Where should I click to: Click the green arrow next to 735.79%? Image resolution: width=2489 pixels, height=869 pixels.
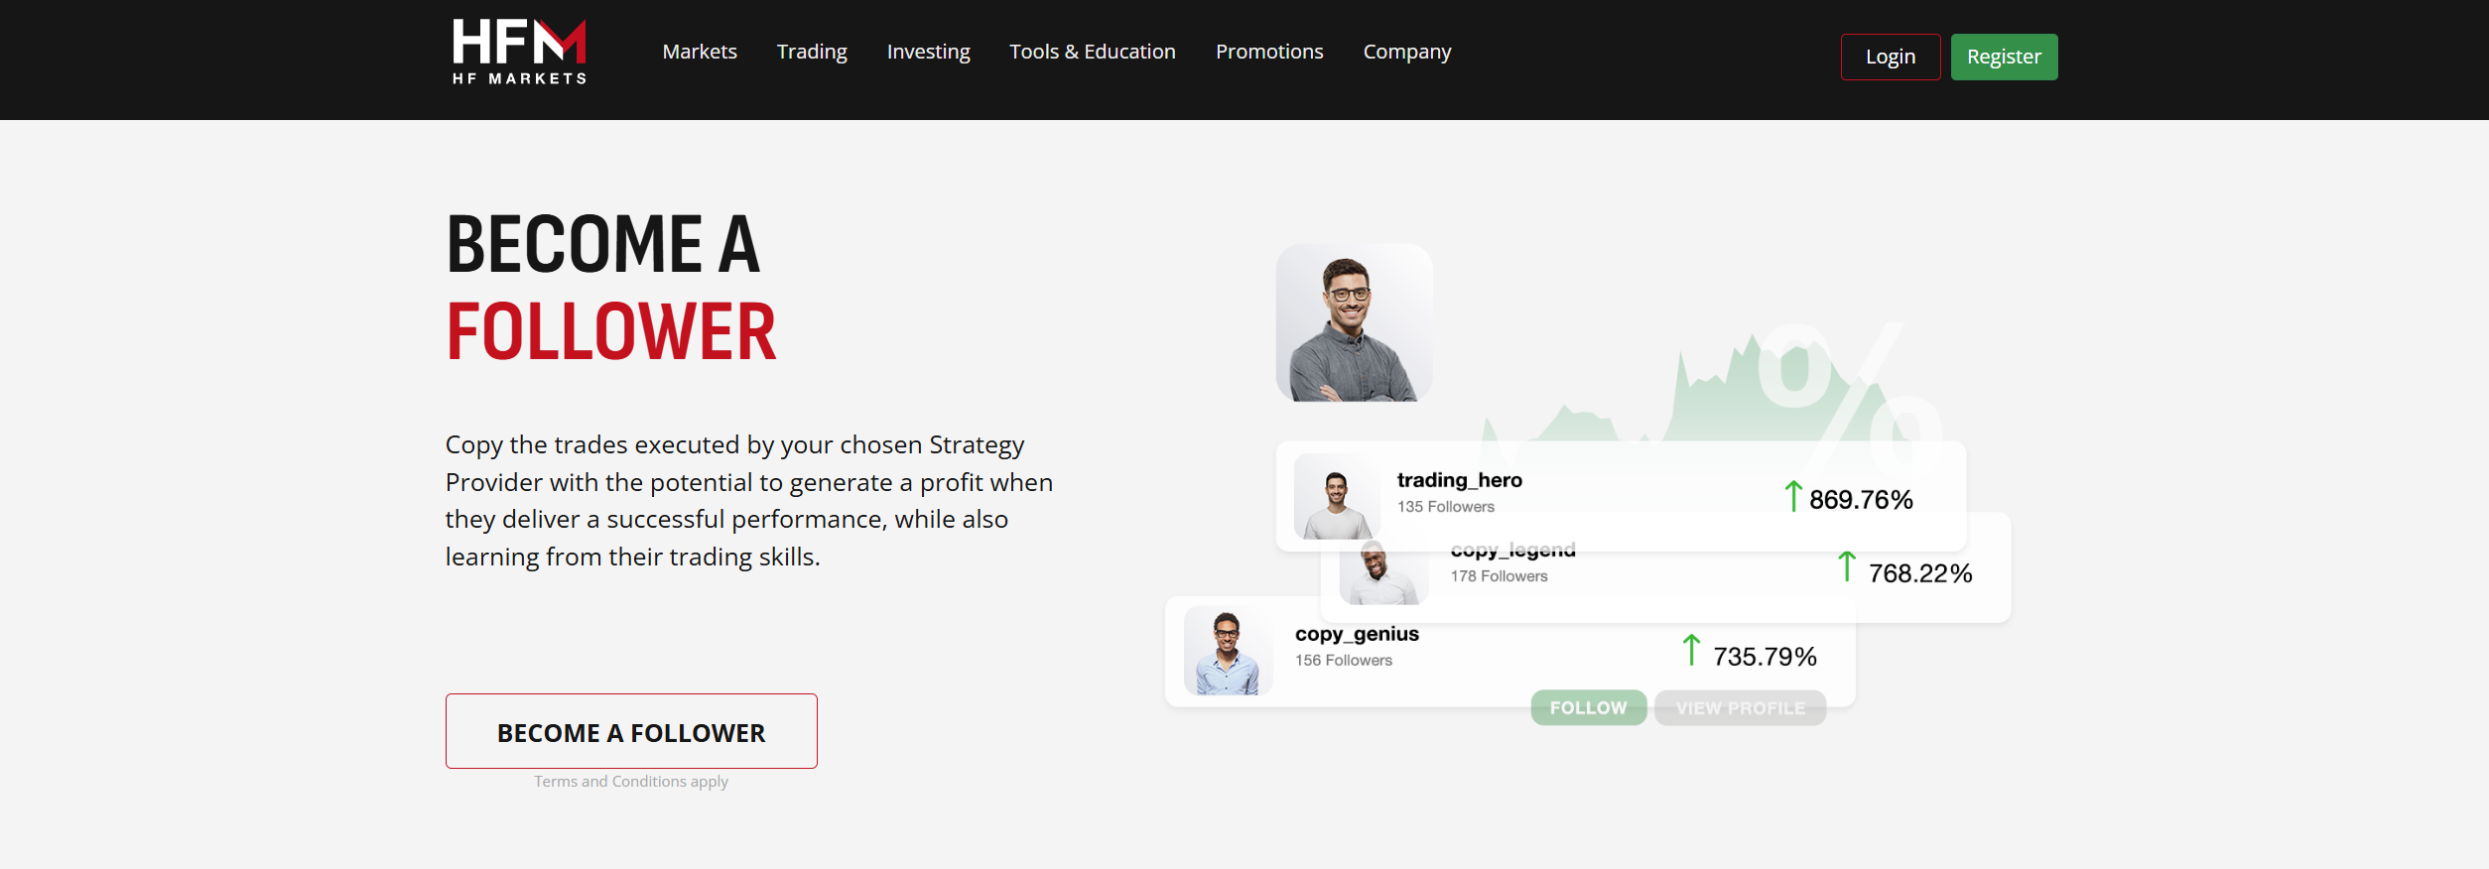tap(1691, 650)
